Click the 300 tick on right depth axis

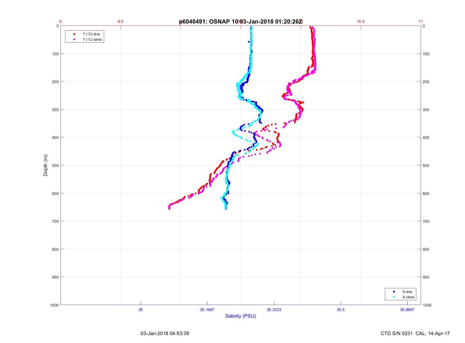pos(426,110)
